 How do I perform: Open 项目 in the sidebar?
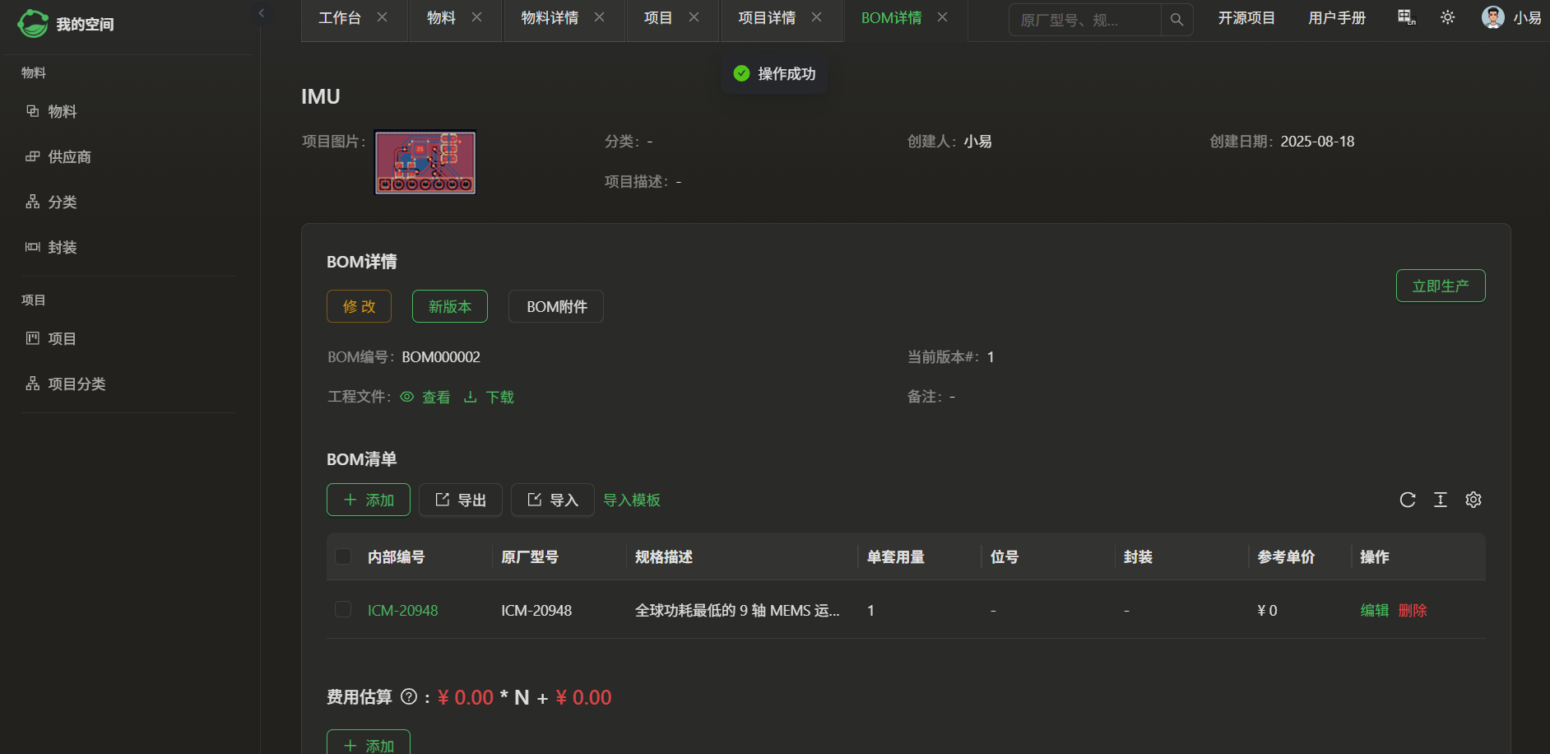click(x=63, y=338)
